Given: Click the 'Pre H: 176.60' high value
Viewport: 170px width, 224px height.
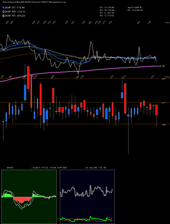Looking at the screenshot, I should click(x=107, y=10).
